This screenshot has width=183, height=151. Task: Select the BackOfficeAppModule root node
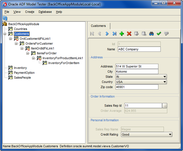point(24,24)
